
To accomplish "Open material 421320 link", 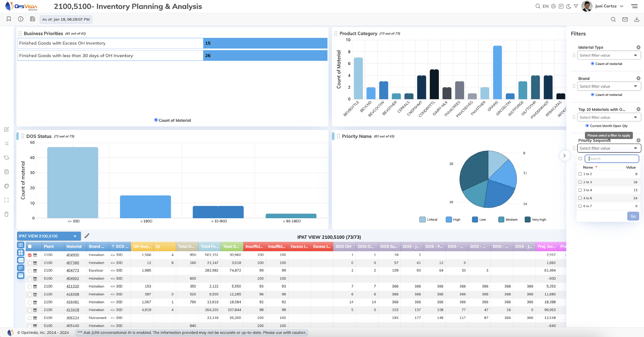I will [73, 286].
